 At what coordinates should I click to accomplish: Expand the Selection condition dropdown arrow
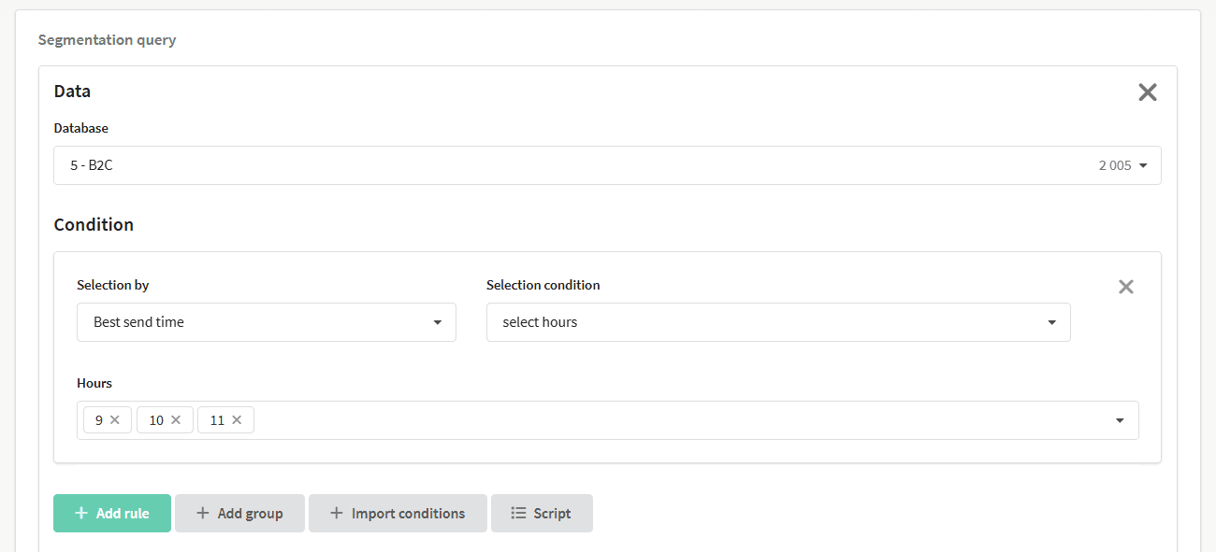point(1051,323)
